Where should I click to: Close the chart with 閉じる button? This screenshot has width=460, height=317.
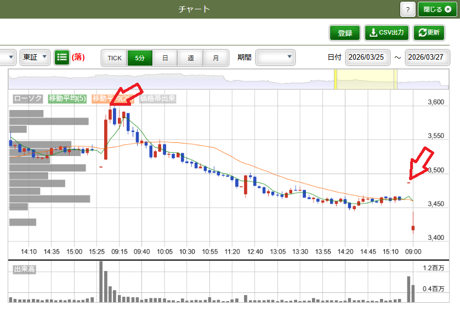(x=437, y=9)
